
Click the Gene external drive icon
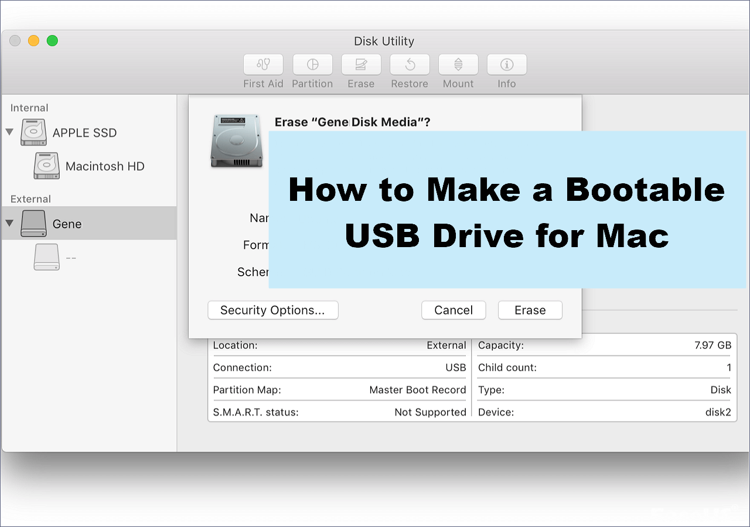pyautogui.click(x=33, y=223)
